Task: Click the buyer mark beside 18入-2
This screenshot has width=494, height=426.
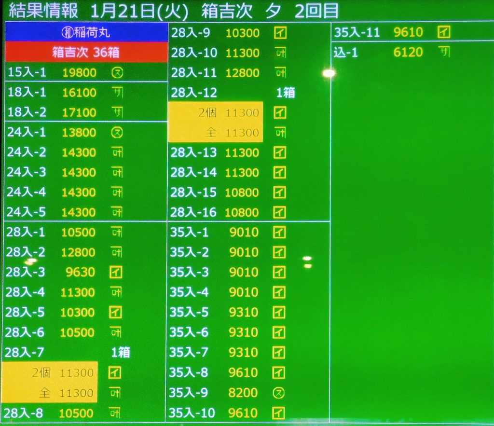Action: click(x=117, y=112)
